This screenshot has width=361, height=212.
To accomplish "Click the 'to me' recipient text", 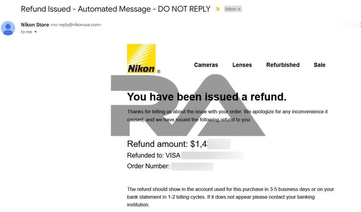I will (x=26, y=32).
